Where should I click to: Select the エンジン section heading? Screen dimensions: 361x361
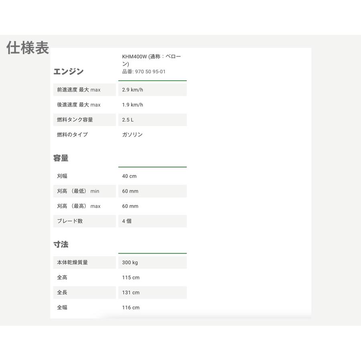coord(68,71)
